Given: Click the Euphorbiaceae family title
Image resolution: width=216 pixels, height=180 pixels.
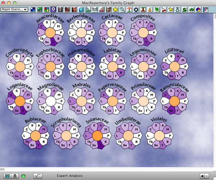Looking at the screenshot, I should point(50,52).
